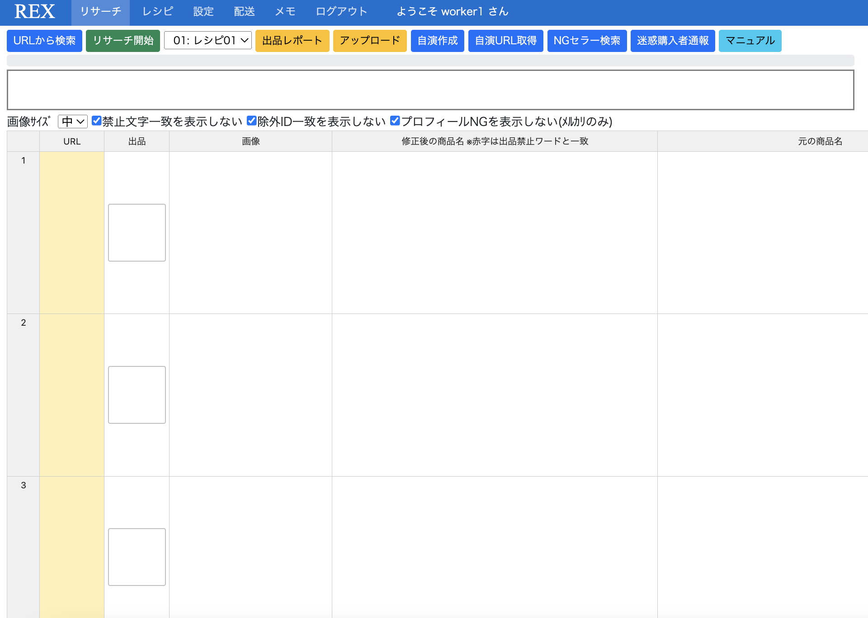Open the マニュアル manual button
868x618 pixels.
tap(750, 41)
